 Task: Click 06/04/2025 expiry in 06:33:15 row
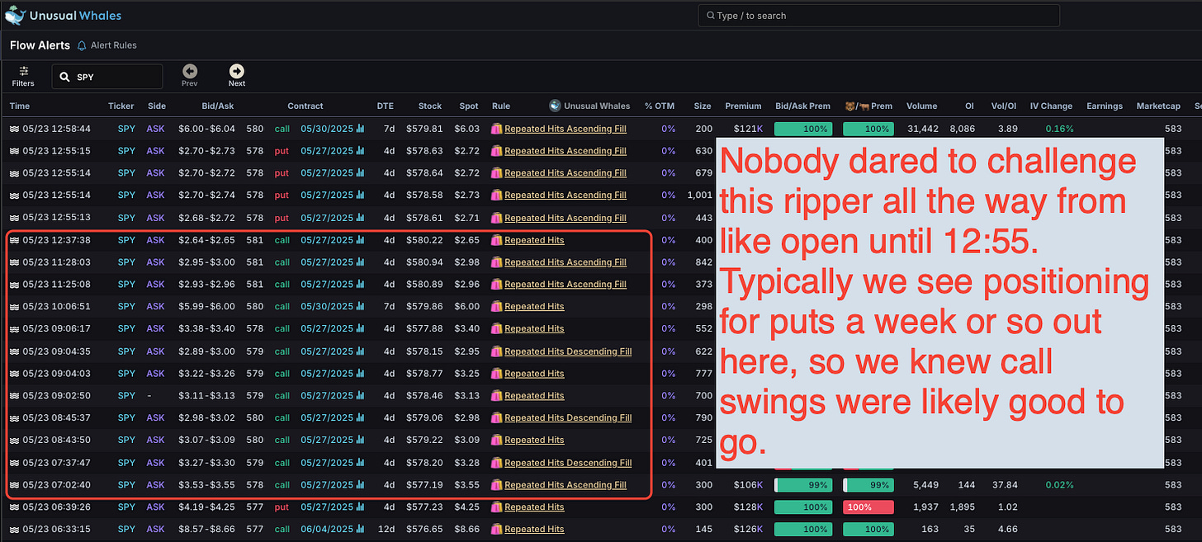click(327, 529)
